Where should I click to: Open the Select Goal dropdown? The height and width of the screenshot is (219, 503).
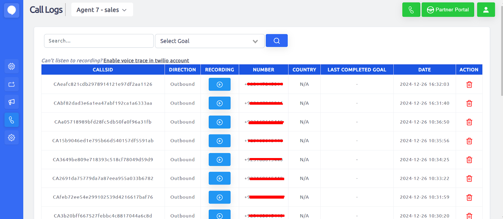point(209,41)
